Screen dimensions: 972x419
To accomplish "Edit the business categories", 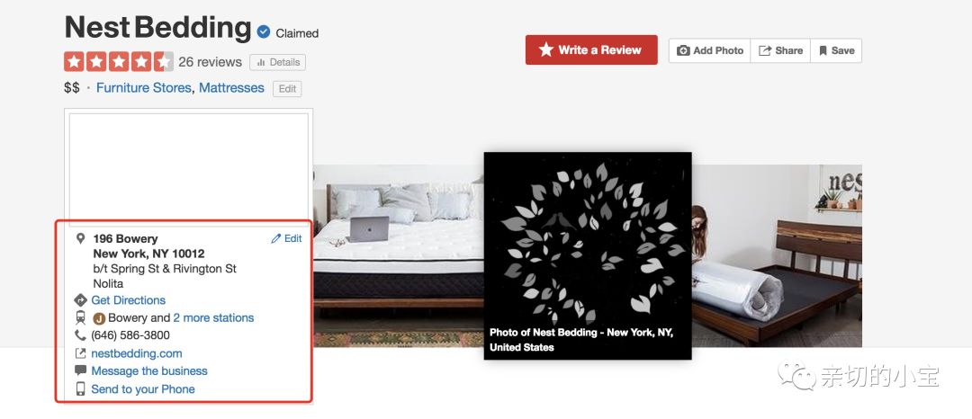I will coord(287,88).
